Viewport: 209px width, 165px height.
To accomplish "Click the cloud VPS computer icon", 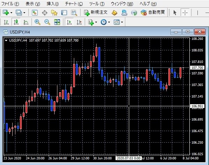I will pos(124,13).
